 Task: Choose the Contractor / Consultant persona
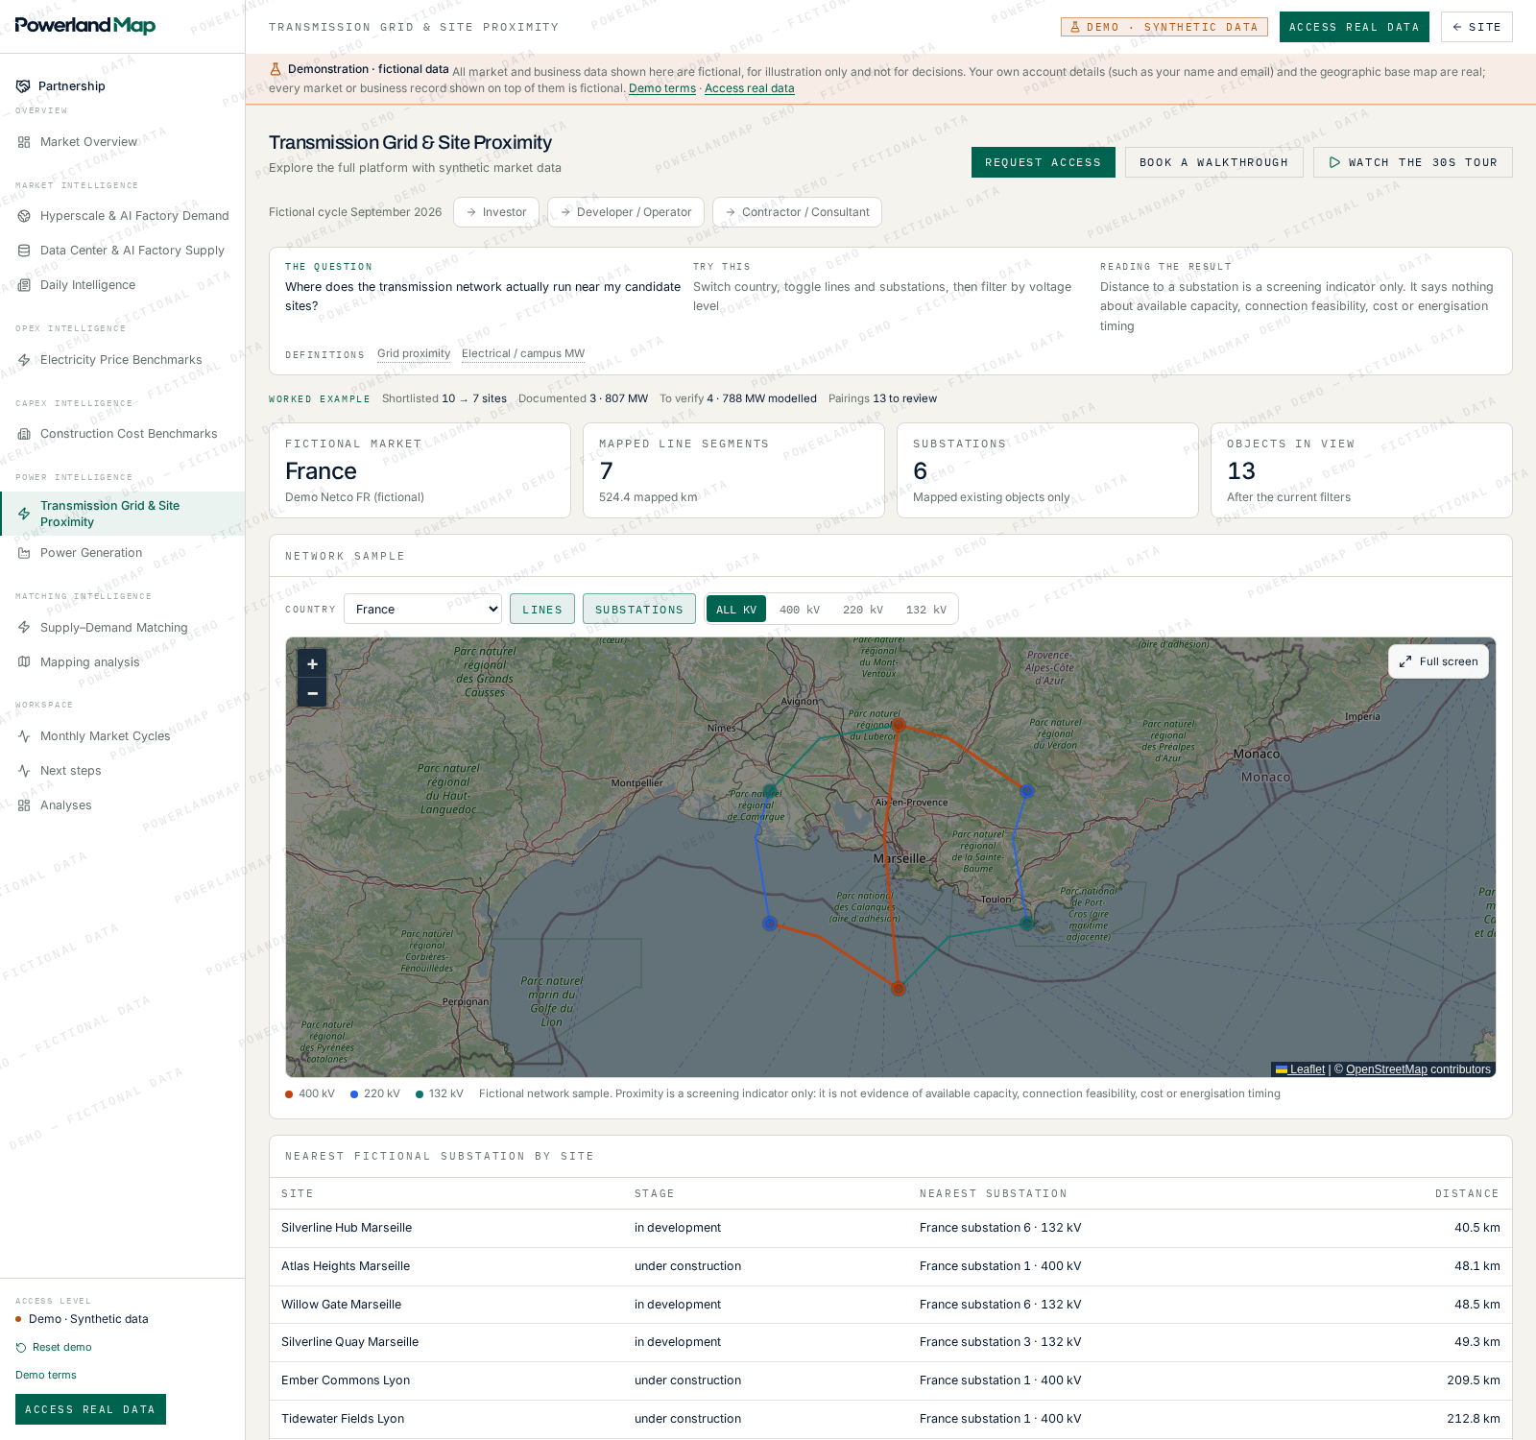point(797,212)
